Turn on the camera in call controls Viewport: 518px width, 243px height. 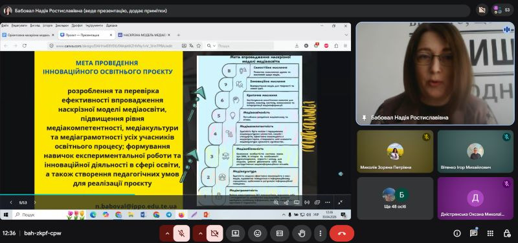point(215,233)
